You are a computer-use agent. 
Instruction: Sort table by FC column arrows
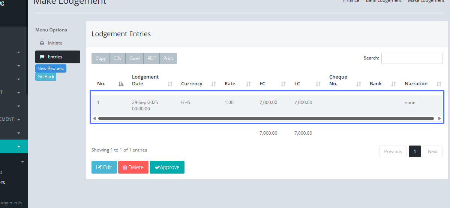point(283,84)
